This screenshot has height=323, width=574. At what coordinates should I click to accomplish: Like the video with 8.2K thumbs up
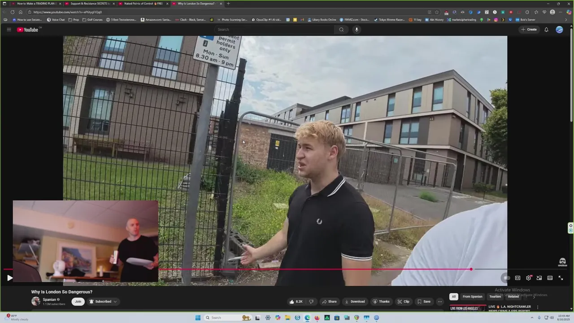pyautogui.click(x=296, y=301)
